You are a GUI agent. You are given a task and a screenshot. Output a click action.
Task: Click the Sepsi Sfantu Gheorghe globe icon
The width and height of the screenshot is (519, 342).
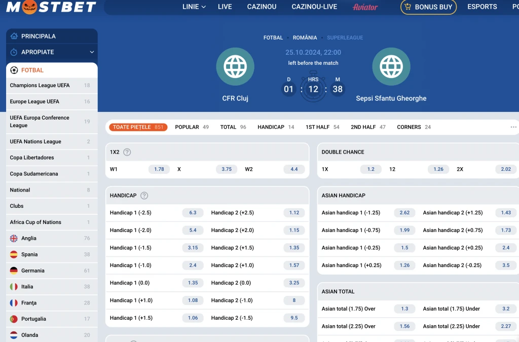pyautogui.click(x=391, y=66)
